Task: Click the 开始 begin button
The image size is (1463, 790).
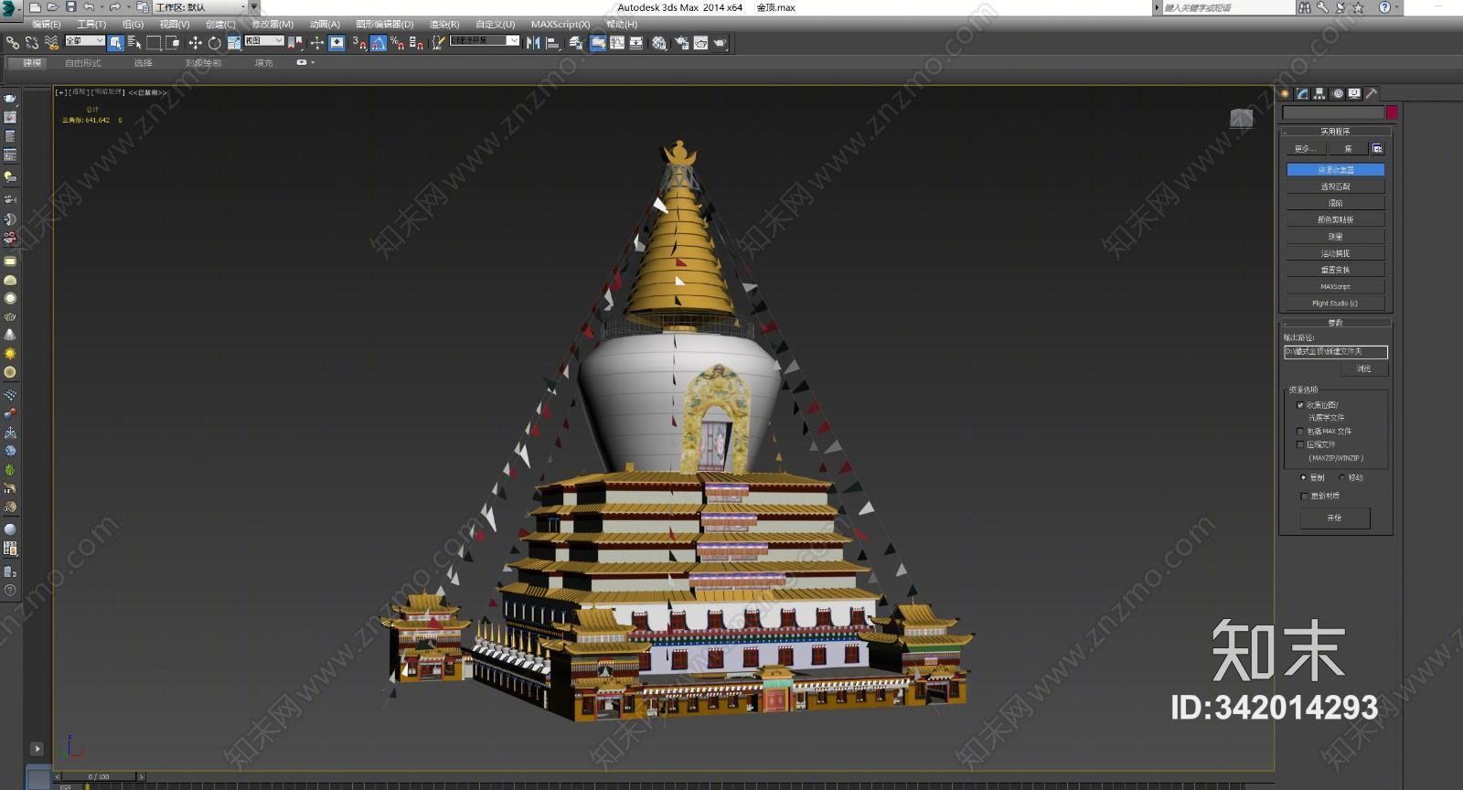Action: (1335, 518)
